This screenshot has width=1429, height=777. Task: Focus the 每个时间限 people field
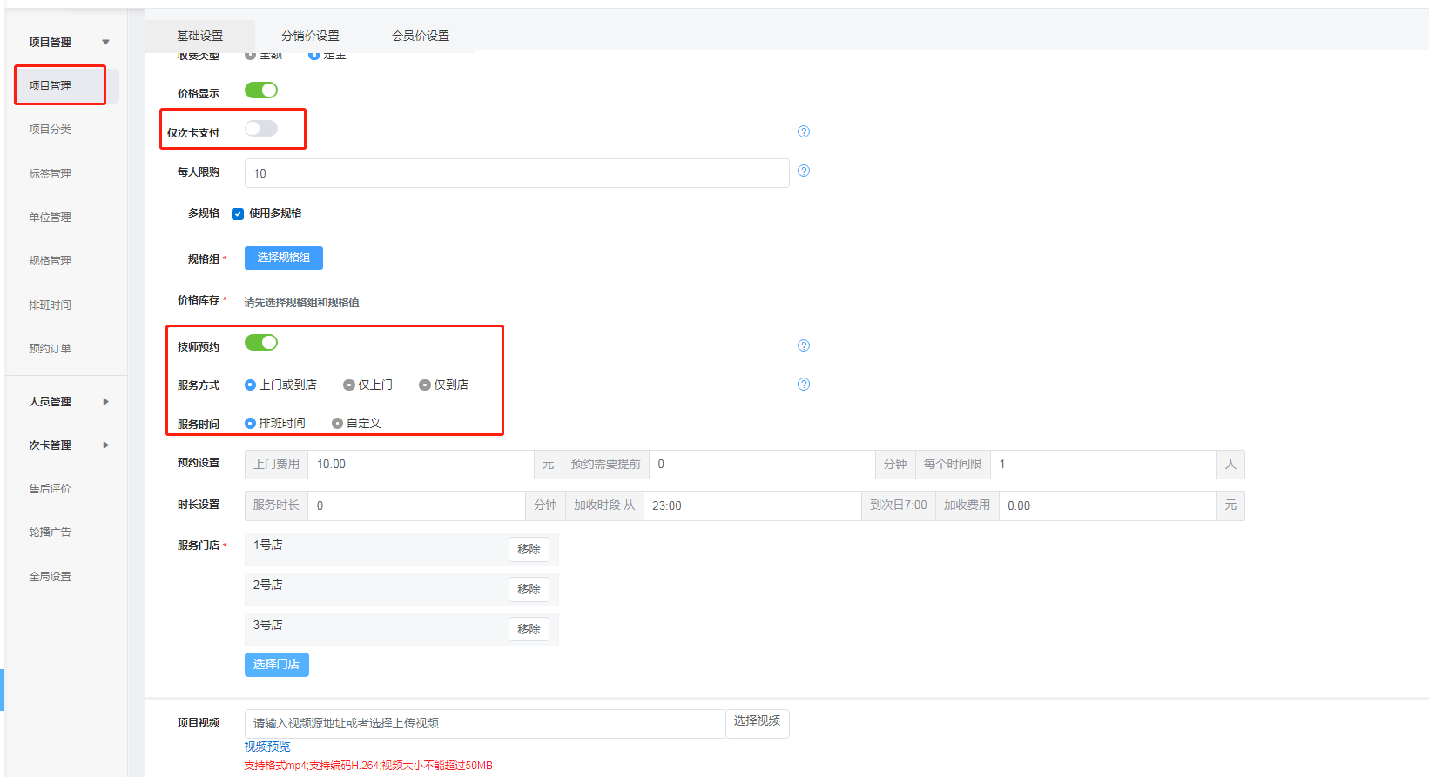pos(1103,464)
